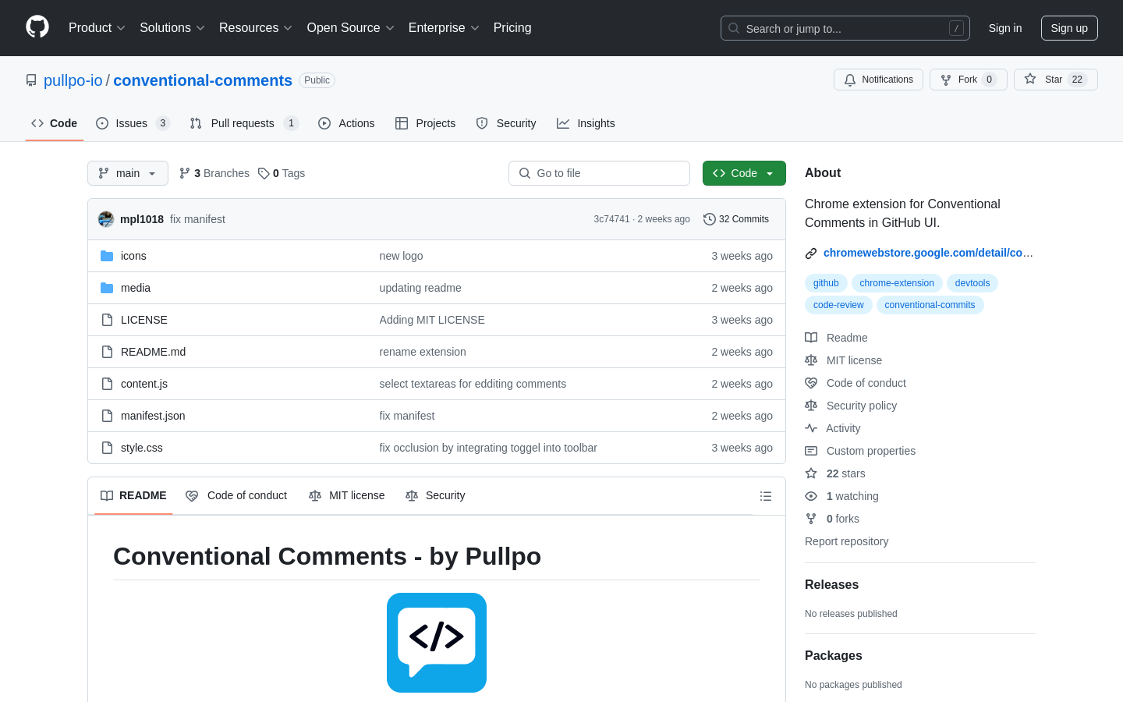Open the Issues tab

(133, 123)
